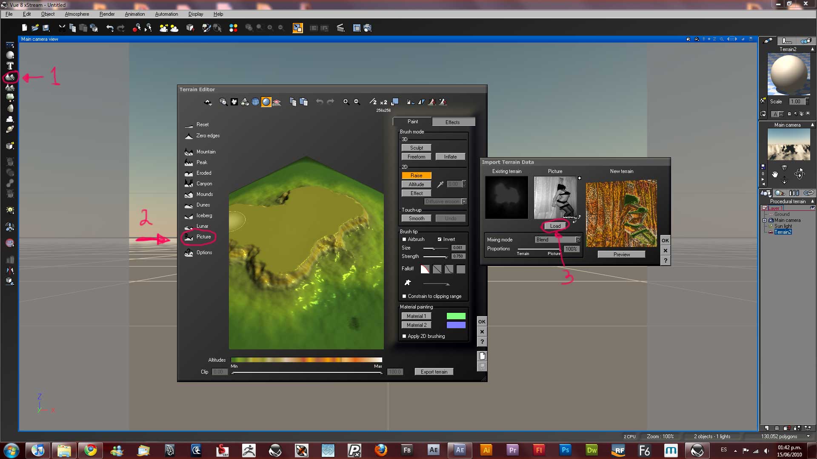
Task: Click the Text tool in left toolbar
Action: 10,66
